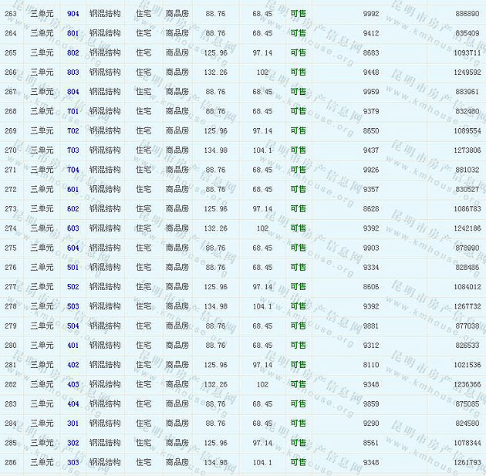Open room 803 details link
The width and height of the screenshot is (486, 476).
73,73
